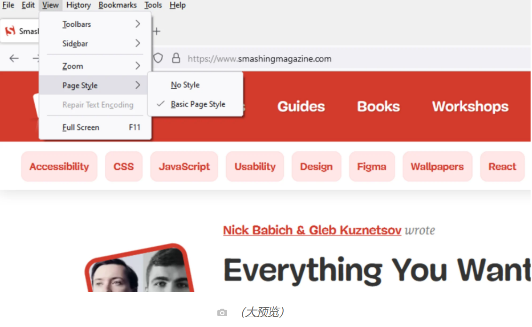This screenshot has height=327, width=532.
Task: Open a new tab with plus button
Action: pyautogui.click(x=157, y=31)
